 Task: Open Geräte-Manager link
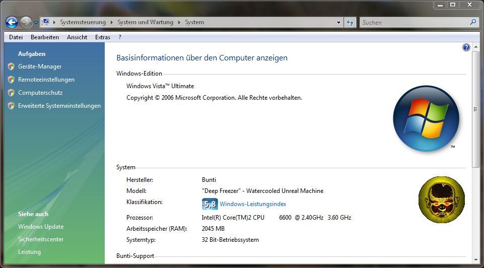pyautogui.click(x=40, y=66)
